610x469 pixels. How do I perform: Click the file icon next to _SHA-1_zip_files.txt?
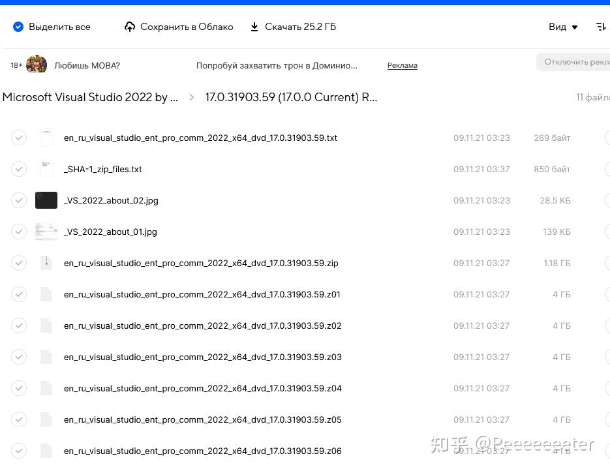(x=46, y=169)
